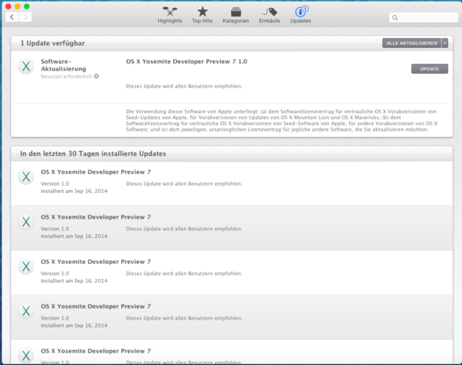Click the X icon of fourth installed update
This screenshot has width=462, height=365.
coord(26,311)
